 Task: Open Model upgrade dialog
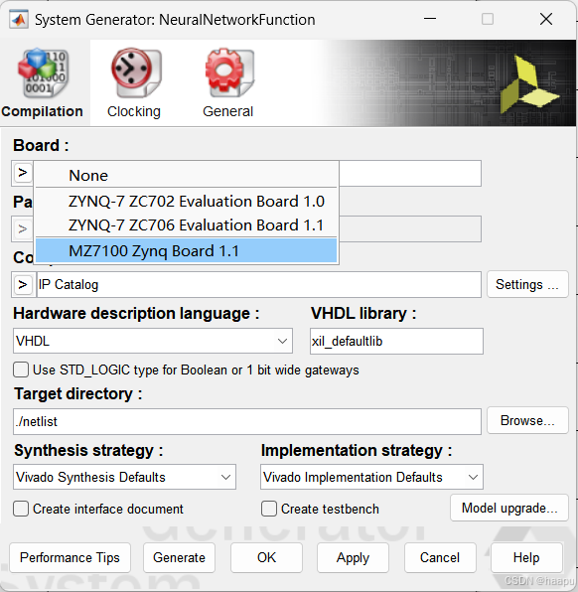[509, 508]
